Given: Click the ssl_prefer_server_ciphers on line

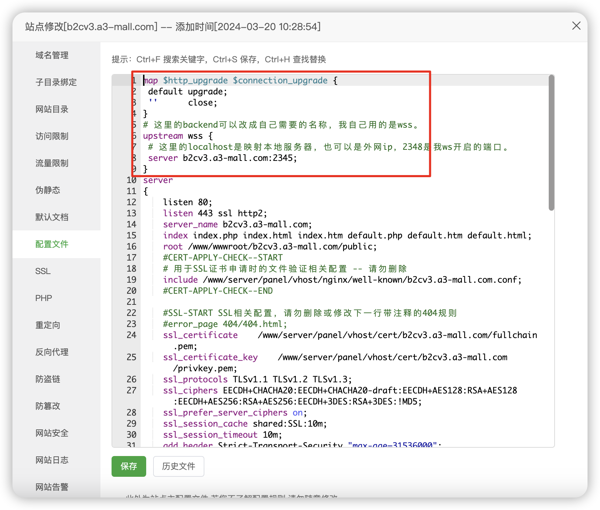Looking at the screenshot, I should click(x=235, y=412).
